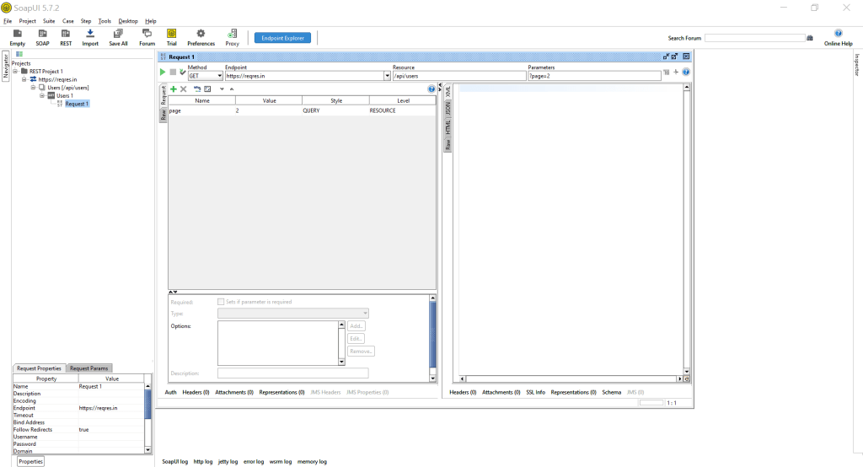The image size is (863, 467).
Task: Create a new SOAP project icon
Action: click(42, 37)
